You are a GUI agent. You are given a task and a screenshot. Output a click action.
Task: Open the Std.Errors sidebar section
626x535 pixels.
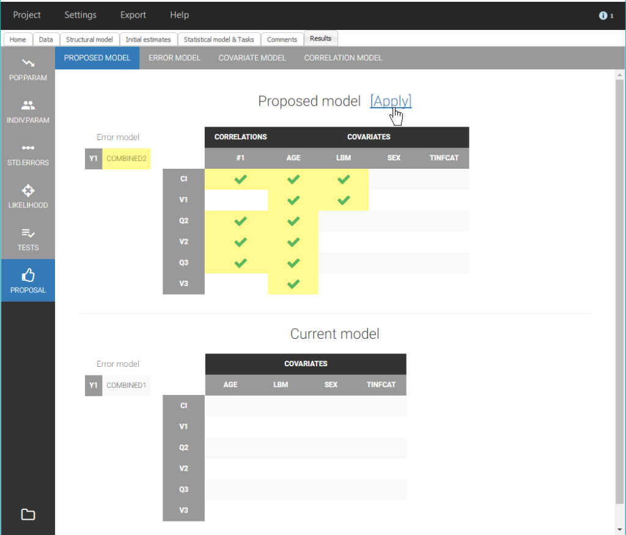(x=28, y=148)
